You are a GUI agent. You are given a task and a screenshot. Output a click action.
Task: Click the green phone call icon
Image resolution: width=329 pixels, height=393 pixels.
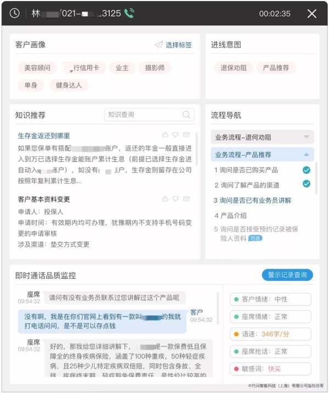pyautogui.click(x=129, y=13)
